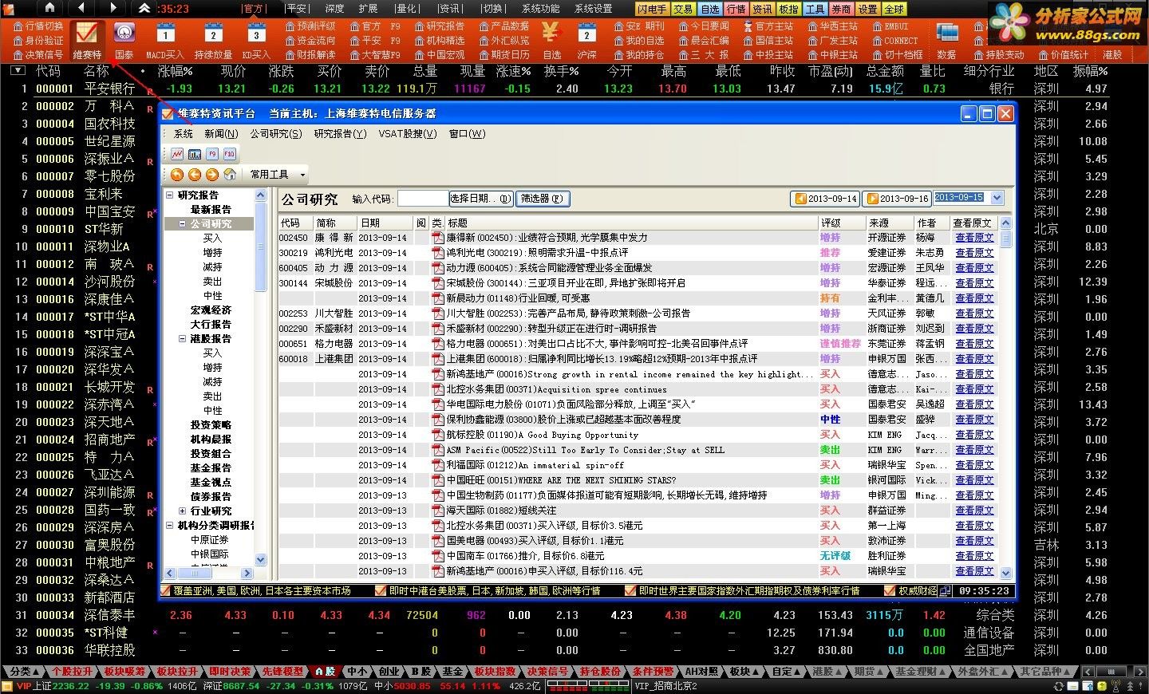
Task: Open the 沪深 calendar icon
Action: point(586,34)
